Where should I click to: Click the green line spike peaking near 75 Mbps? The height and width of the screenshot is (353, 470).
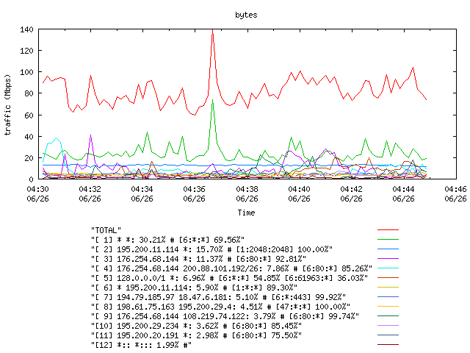pos(212,101)
